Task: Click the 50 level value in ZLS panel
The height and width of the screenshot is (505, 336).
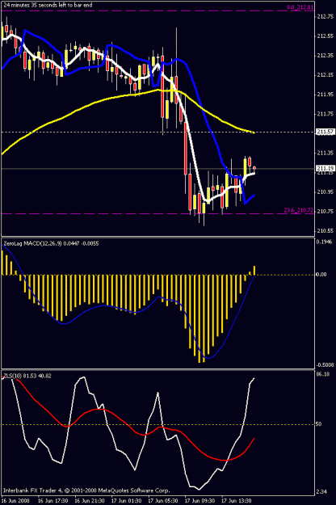Action: (318, 424)
